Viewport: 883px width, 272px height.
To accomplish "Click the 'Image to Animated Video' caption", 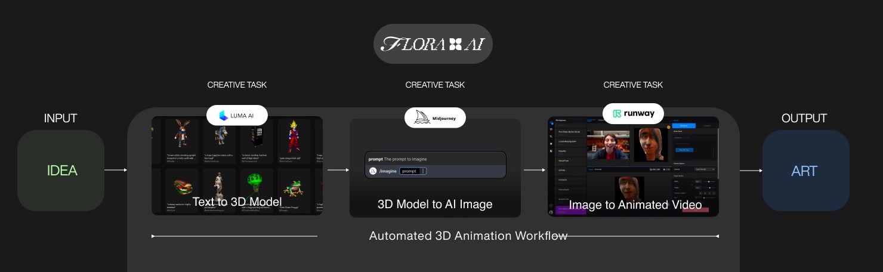I will [x=635, y=205].
